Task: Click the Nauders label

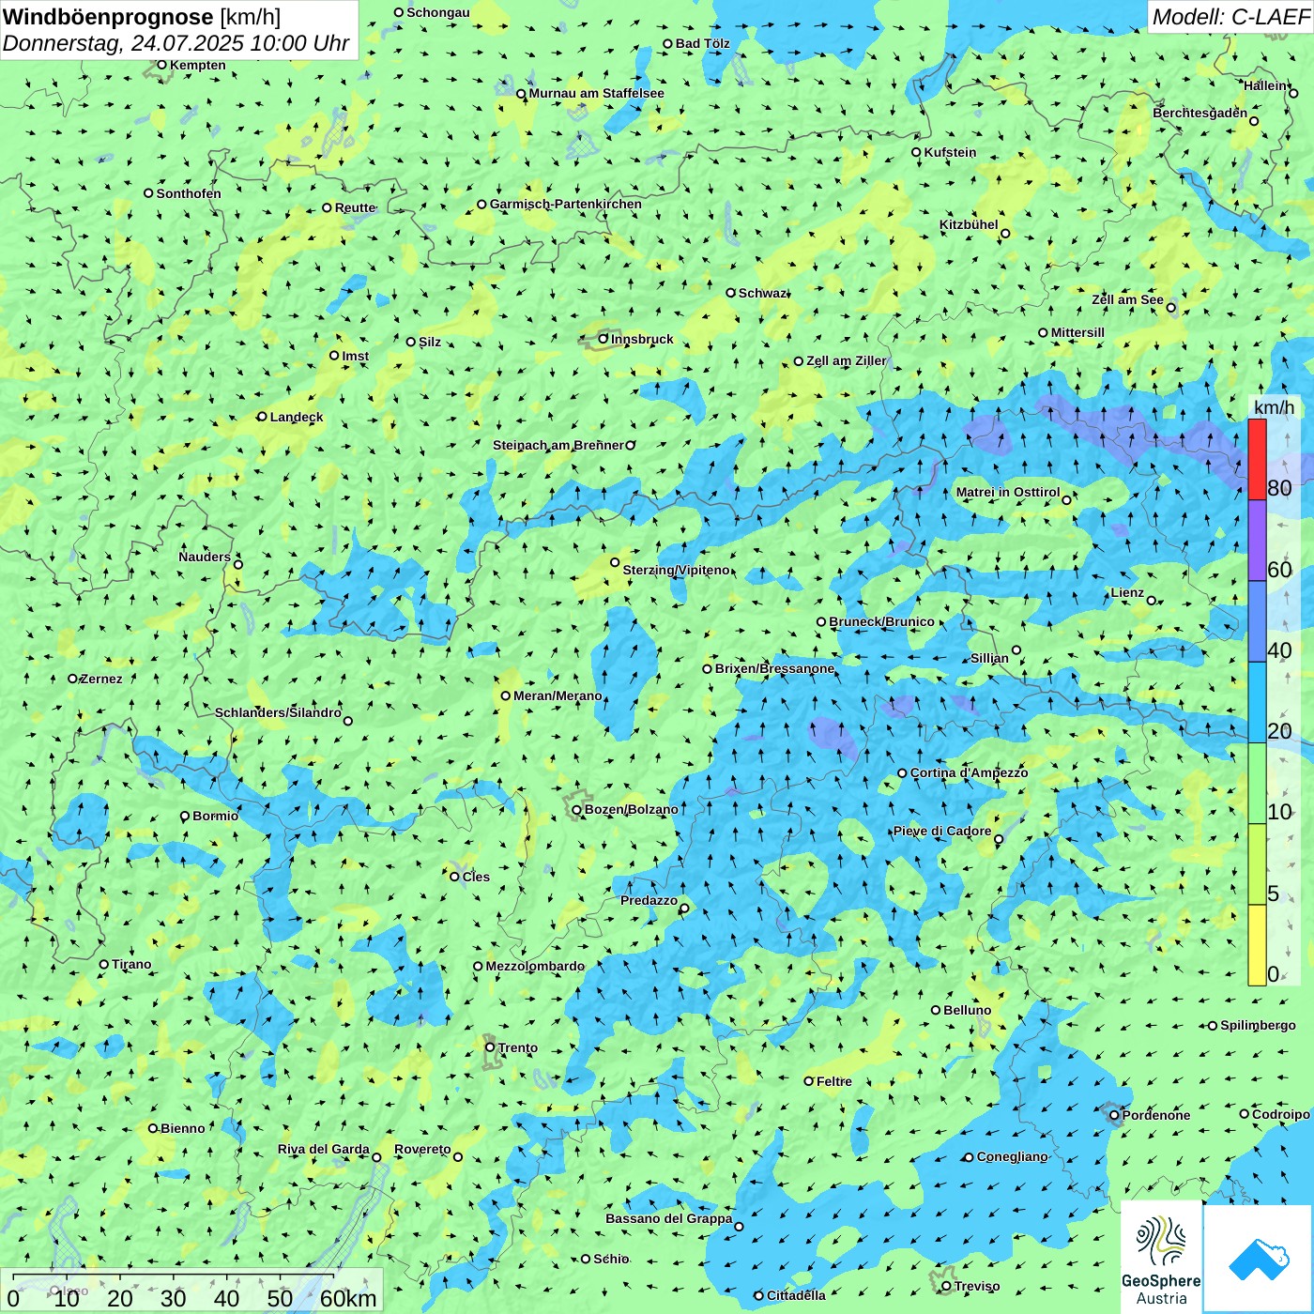Action: click(205, 557)
